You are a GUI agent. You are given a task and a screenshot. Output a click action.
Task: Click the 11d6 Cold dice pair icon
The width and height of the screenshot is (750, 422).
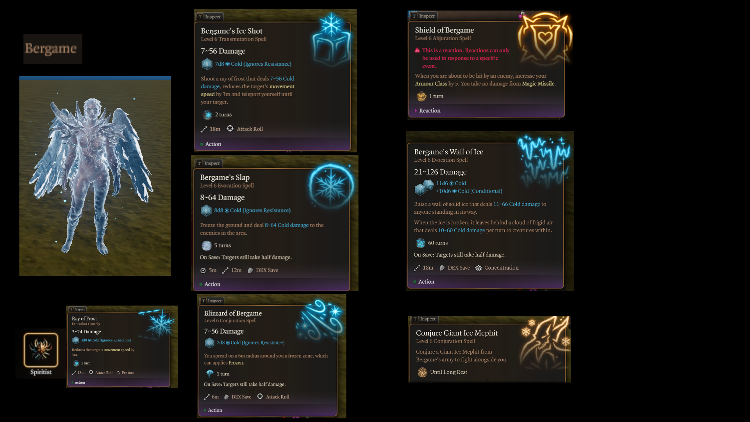[424, 187]
